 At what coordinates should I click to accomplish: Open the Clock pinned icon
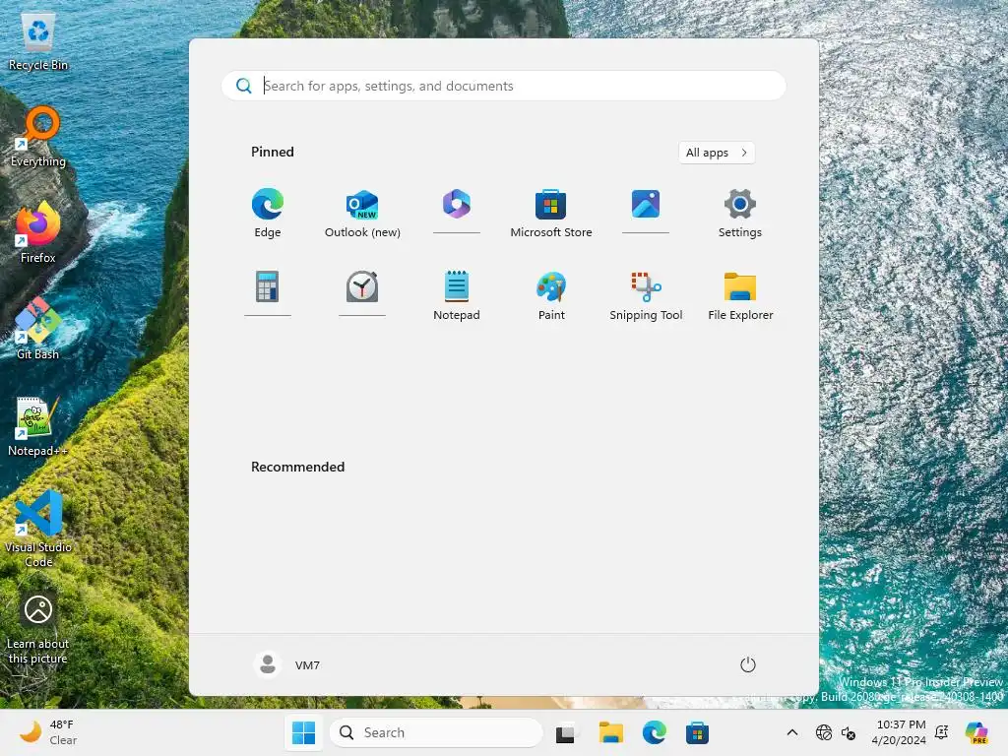(362, 286)
